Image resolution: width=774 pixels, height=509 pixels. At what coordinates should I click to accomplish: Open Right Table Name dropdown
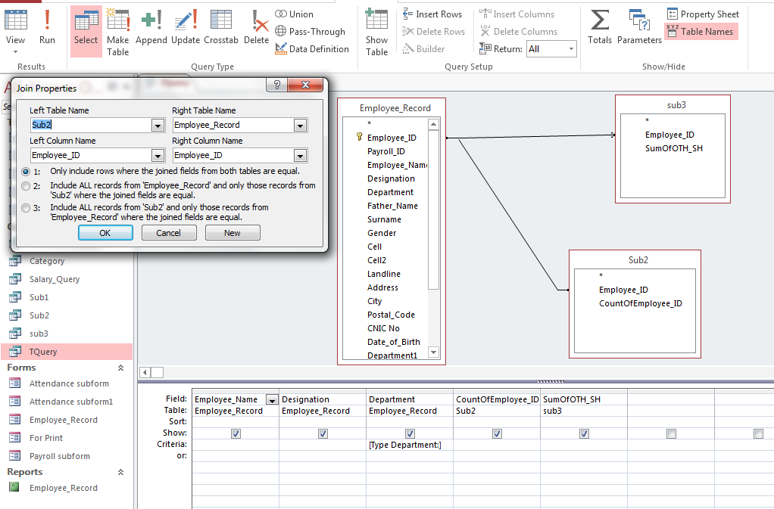tap(300, 126)
